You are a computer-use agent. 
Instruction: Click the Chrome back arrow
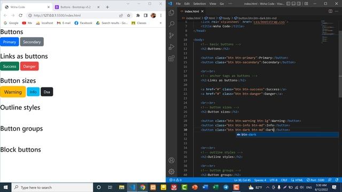tap(5, 15)
